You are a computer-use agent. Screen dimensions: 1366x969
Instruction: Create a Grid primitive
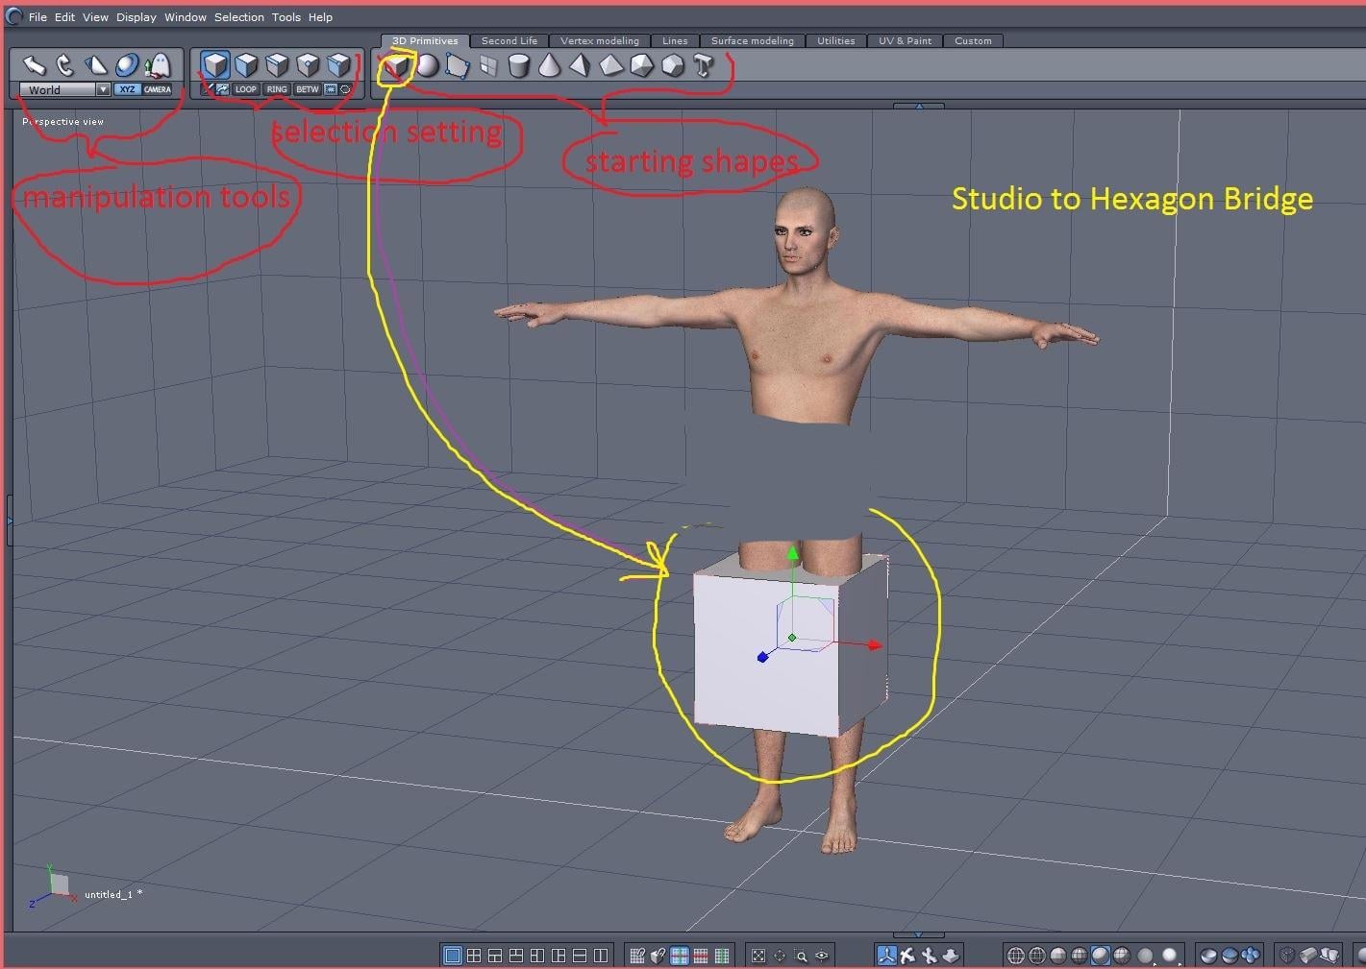(x=488, y=65)
